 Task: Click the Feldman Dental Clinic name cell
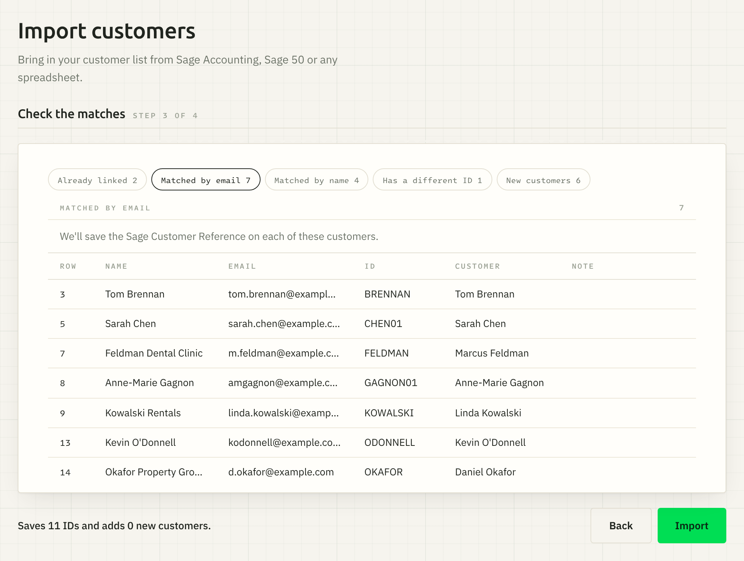[154, 353]
